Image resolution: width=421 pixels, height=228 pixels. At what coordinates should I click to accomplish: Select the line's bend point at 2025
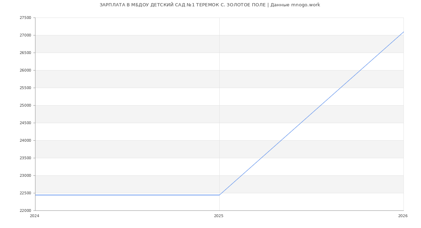(219, 195)
